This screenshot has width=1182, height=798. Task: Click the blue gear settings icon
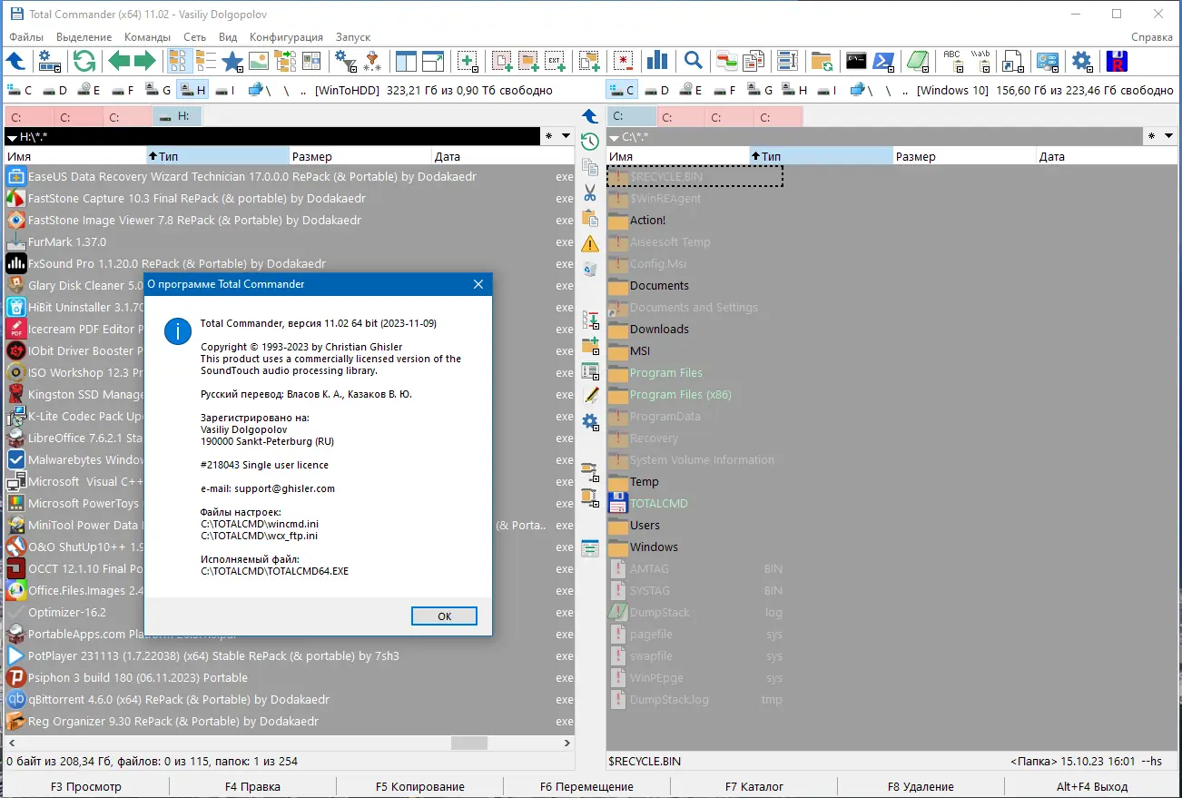[x=1081, y=61]
